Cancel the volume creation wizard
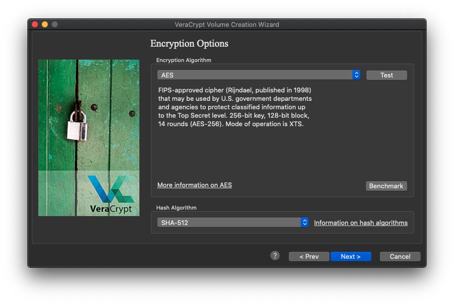454x304 pixels. tap(400, 257)
